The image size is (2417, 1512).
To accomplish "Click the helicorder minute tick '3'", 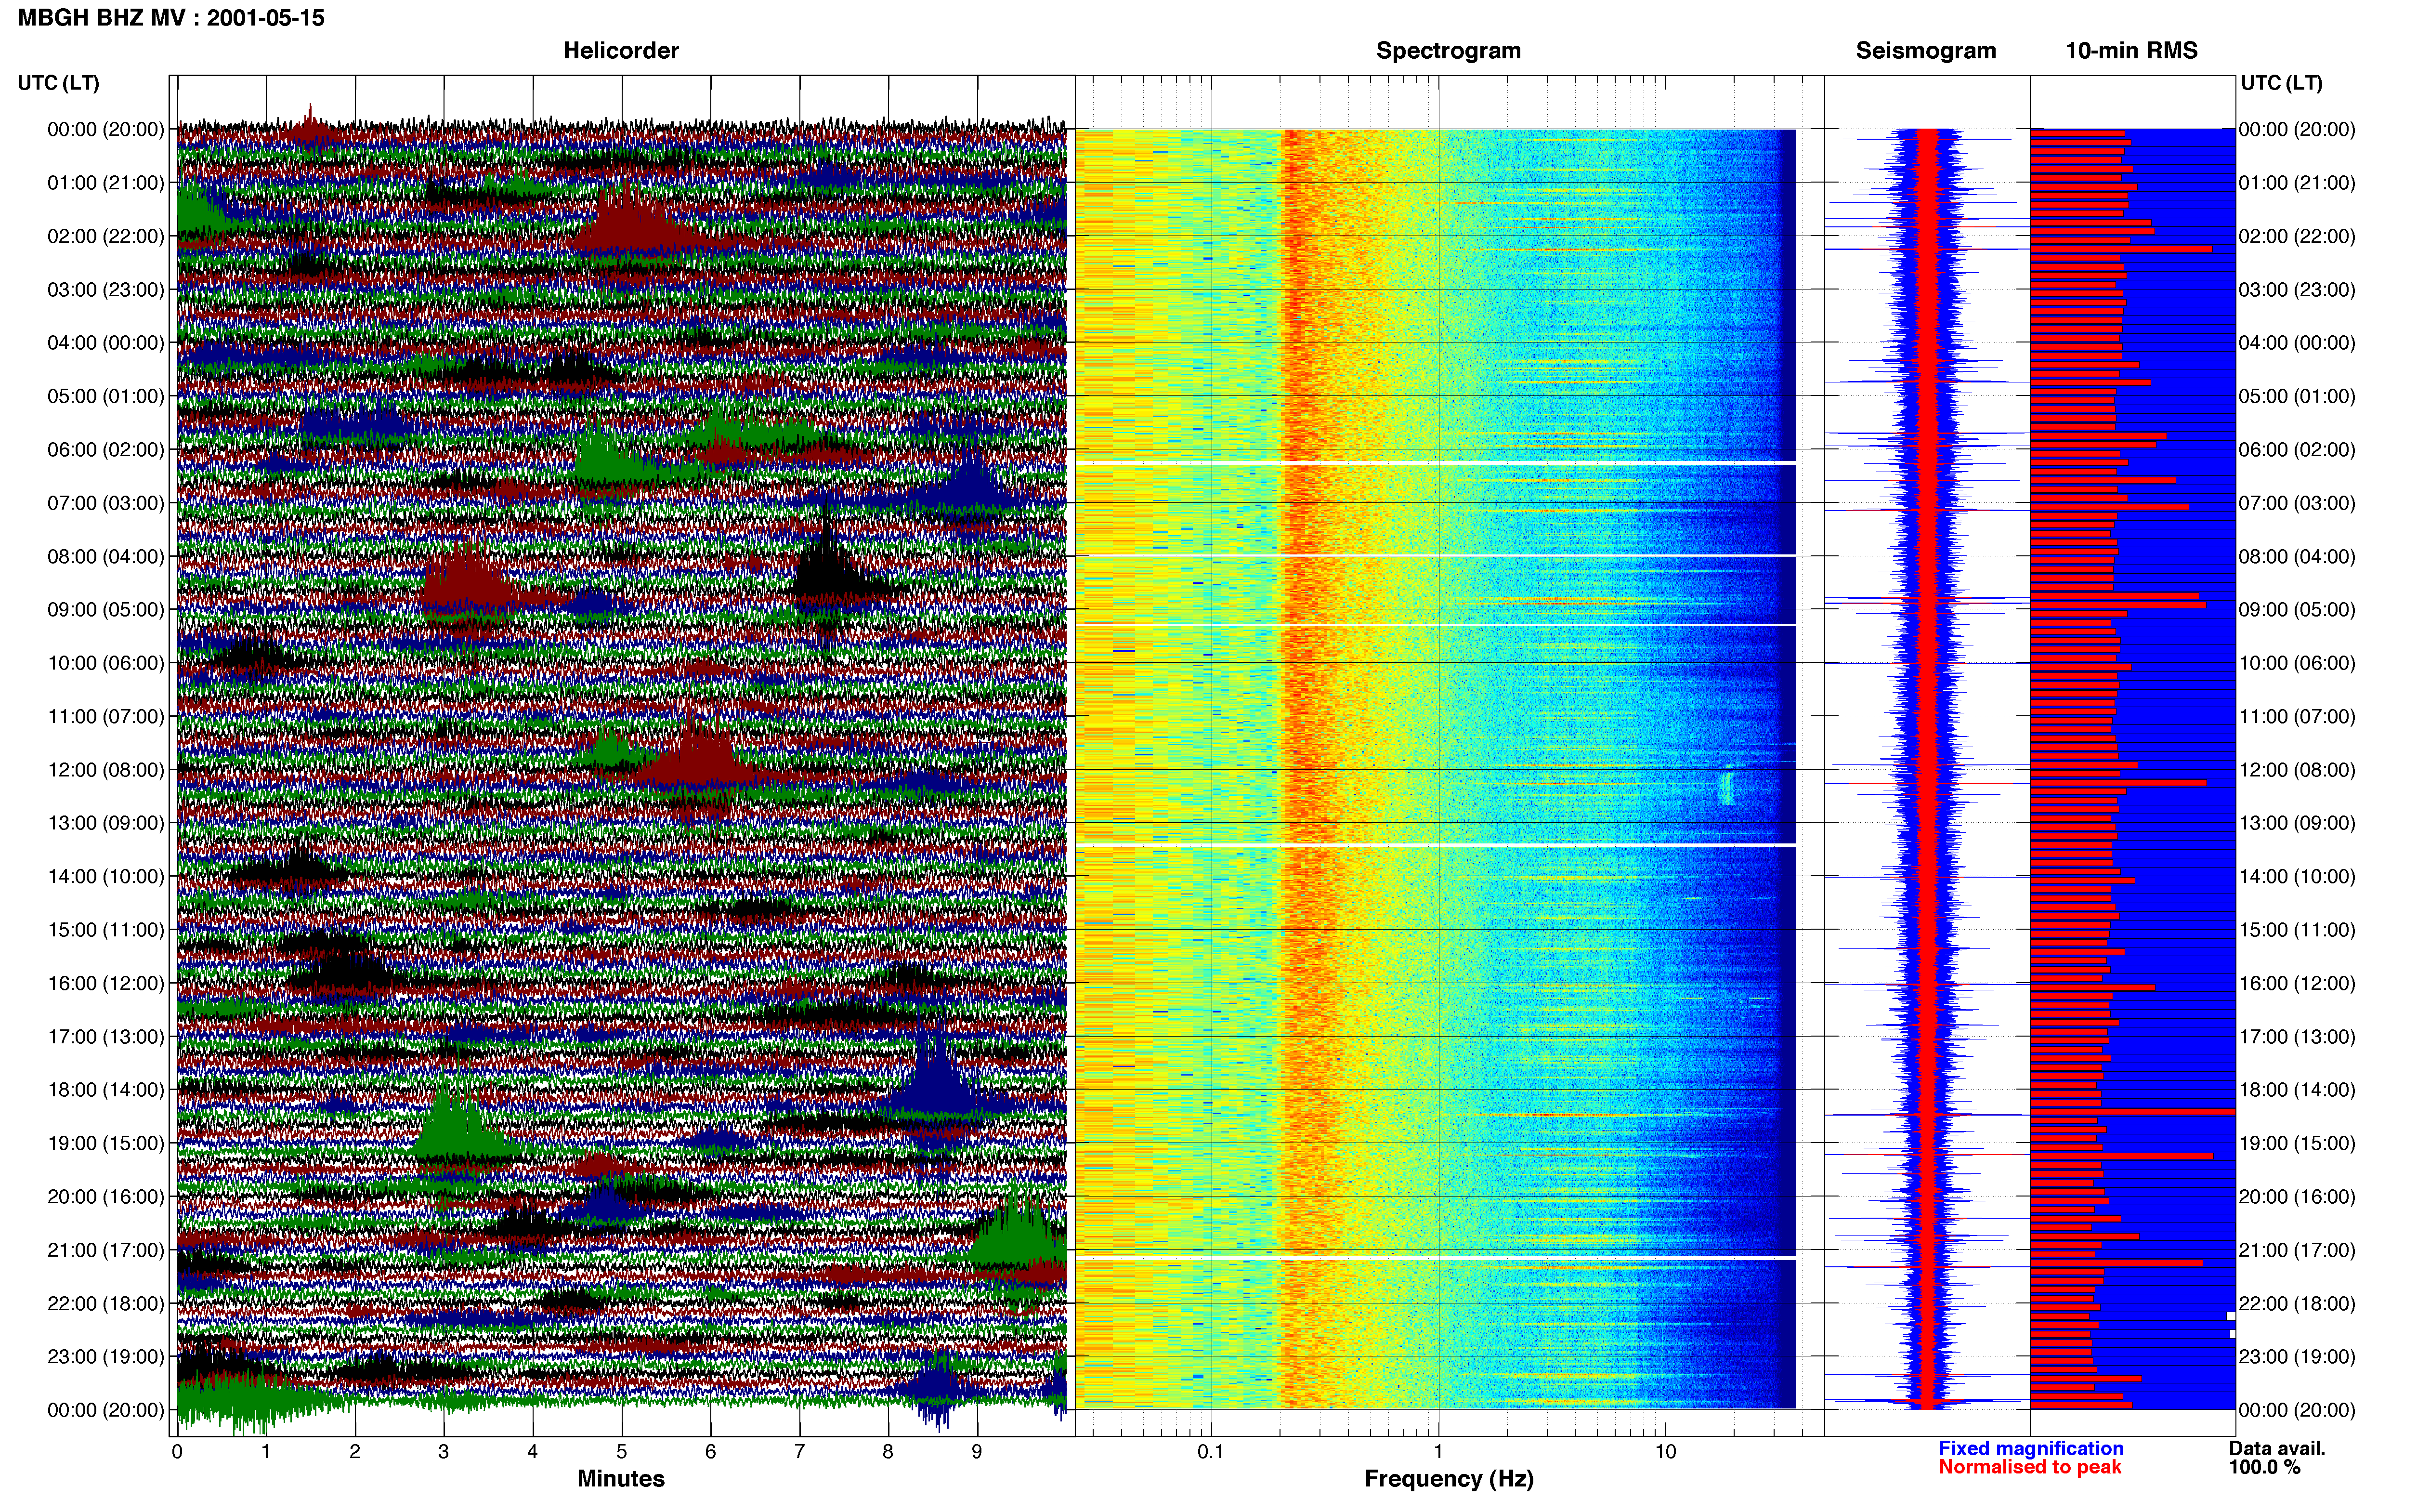I will [x=444, y=1452].
